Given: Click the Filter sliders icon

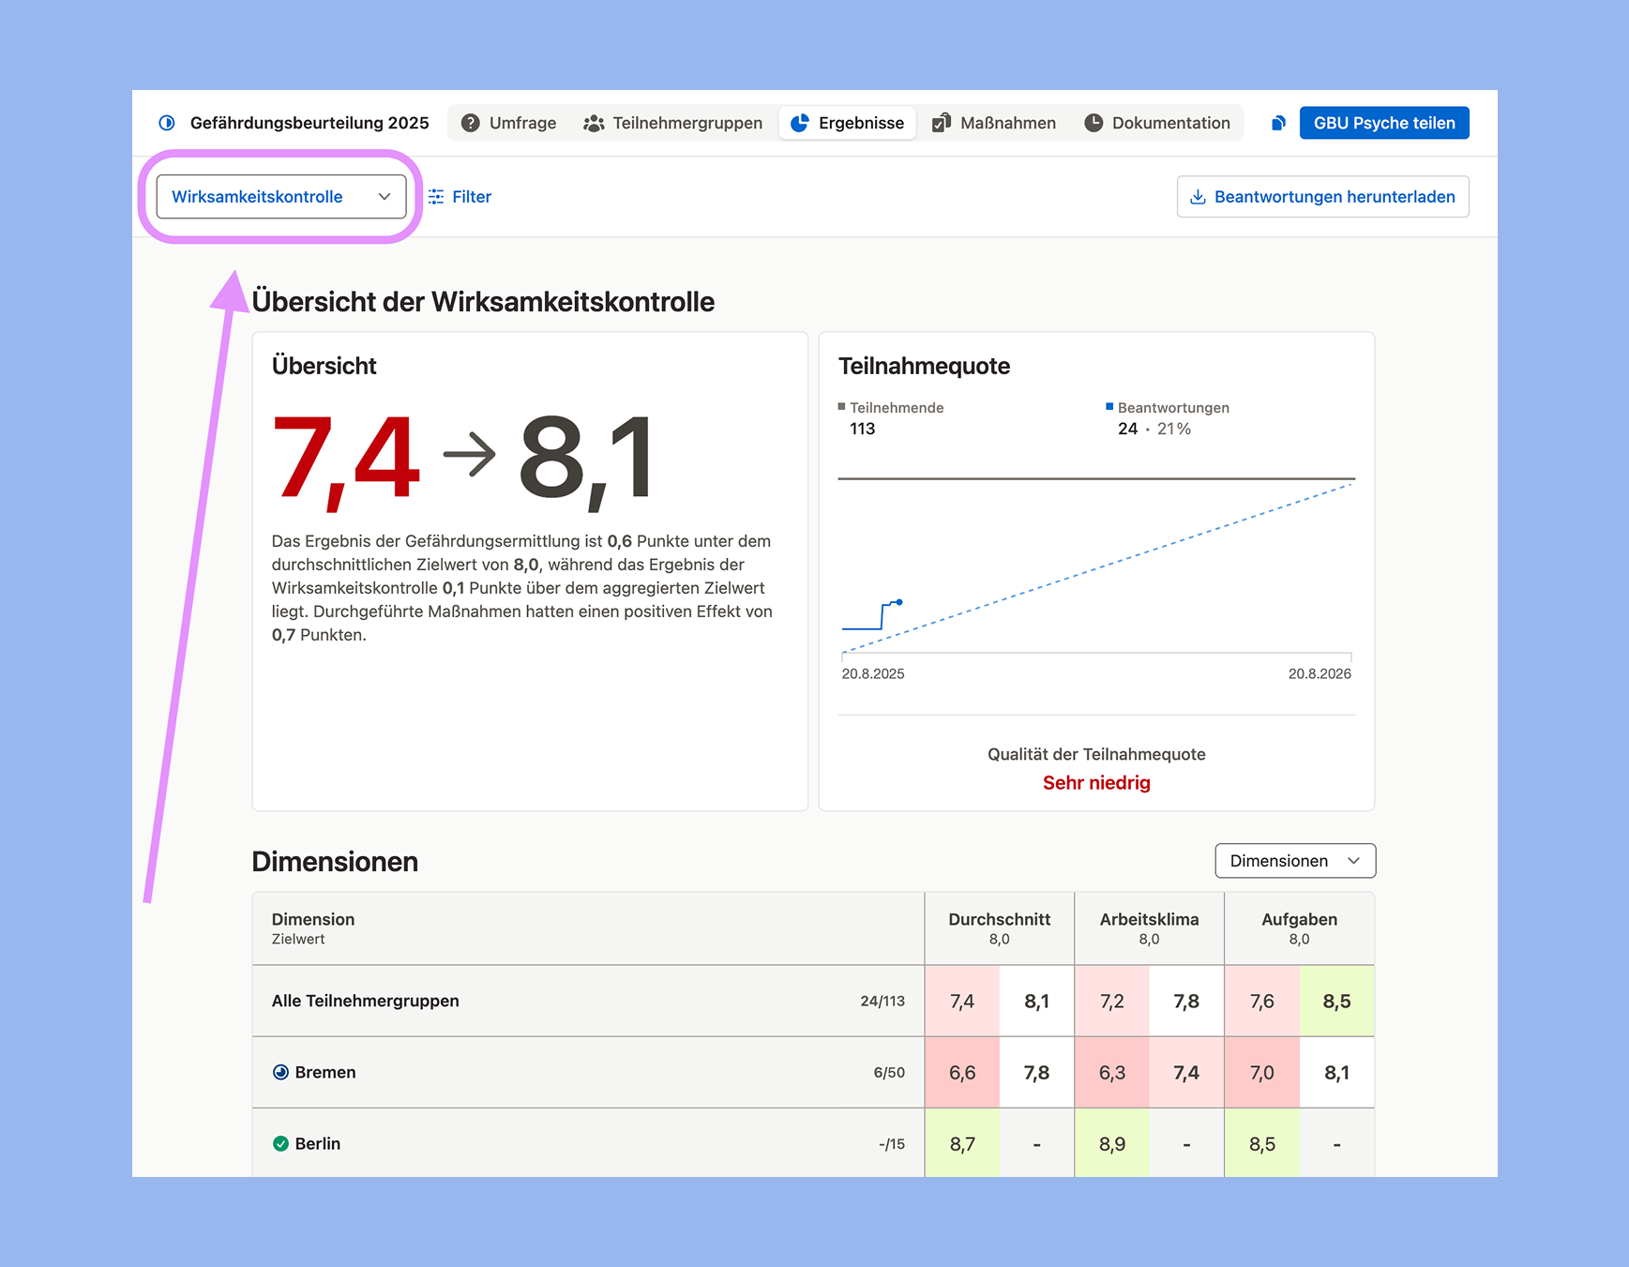Looking at the screenshot, I should (x=436, y=197).
